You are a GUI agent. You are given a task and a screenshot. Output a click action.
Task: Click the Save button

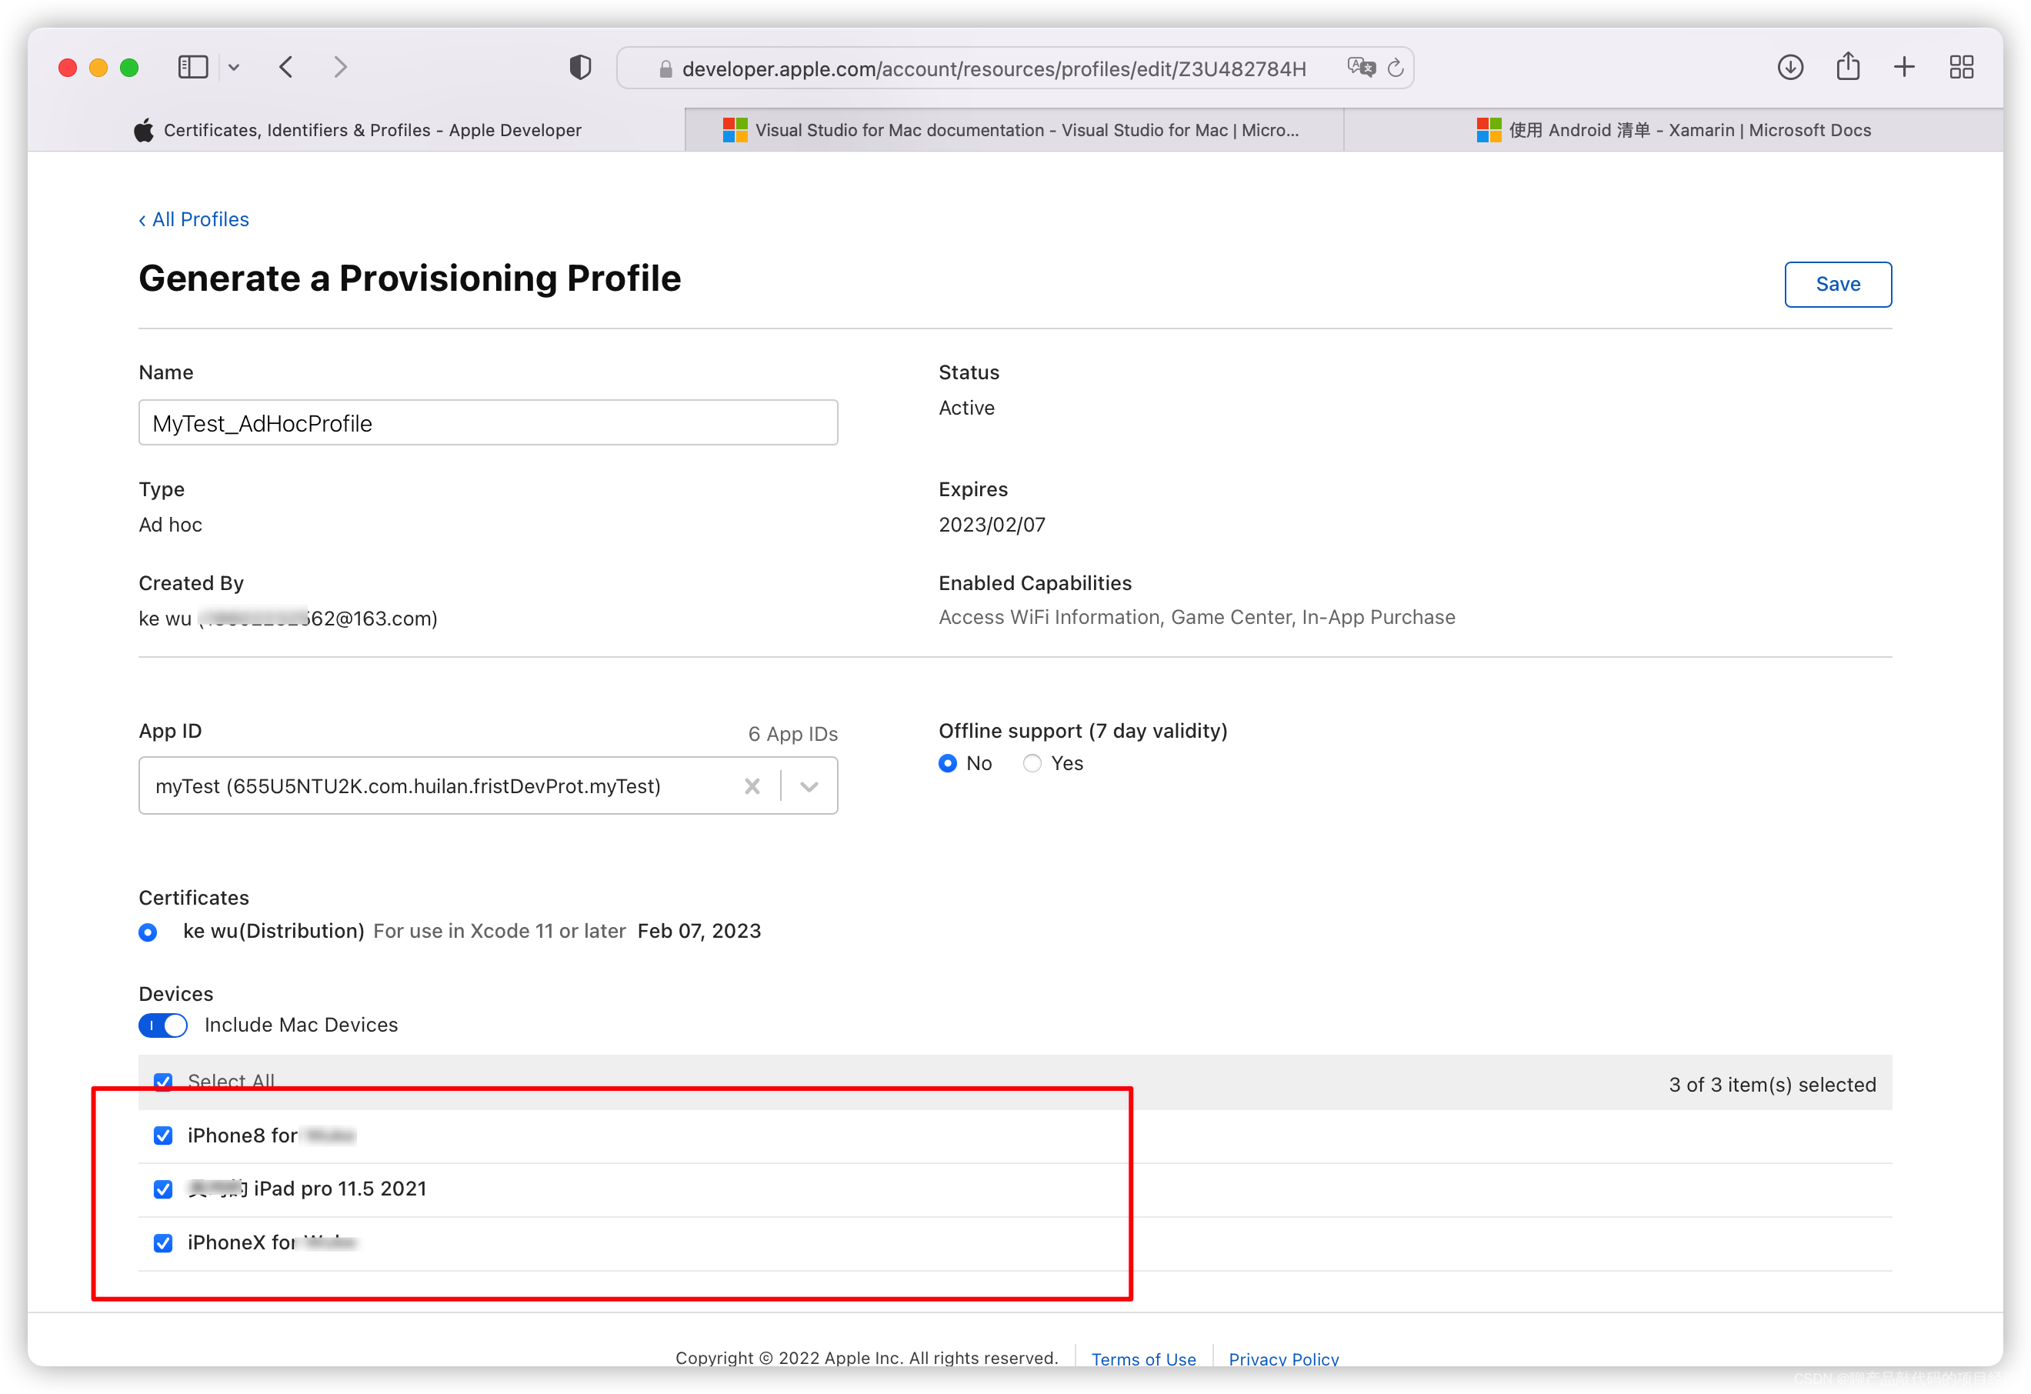coord(1837,284)
